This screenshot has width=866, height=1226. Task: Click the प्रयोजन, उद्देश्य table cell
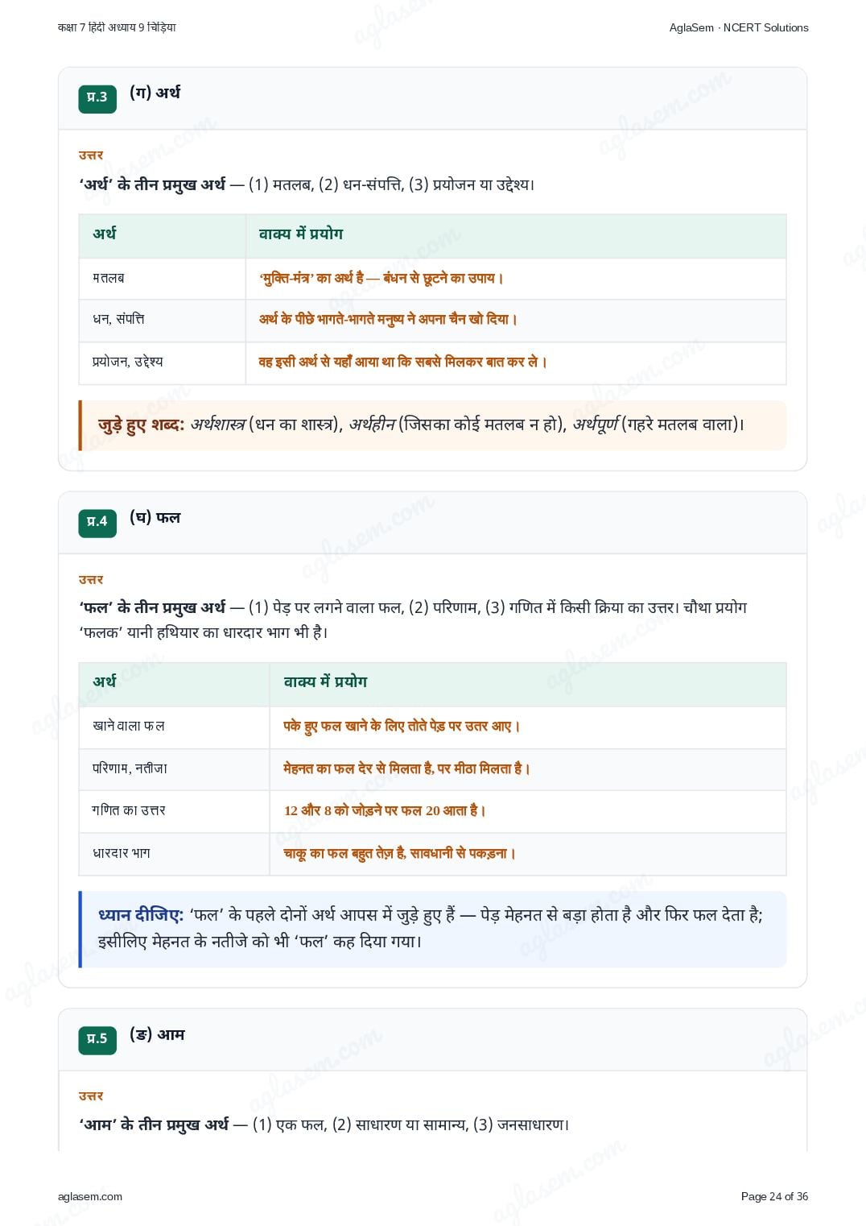(162, 362)
